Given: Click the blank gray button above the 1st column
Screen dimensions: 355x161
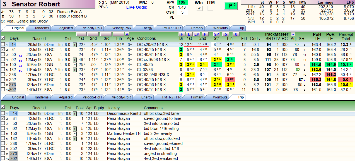Looking at the screenshot, I should [x=81, y=34].
